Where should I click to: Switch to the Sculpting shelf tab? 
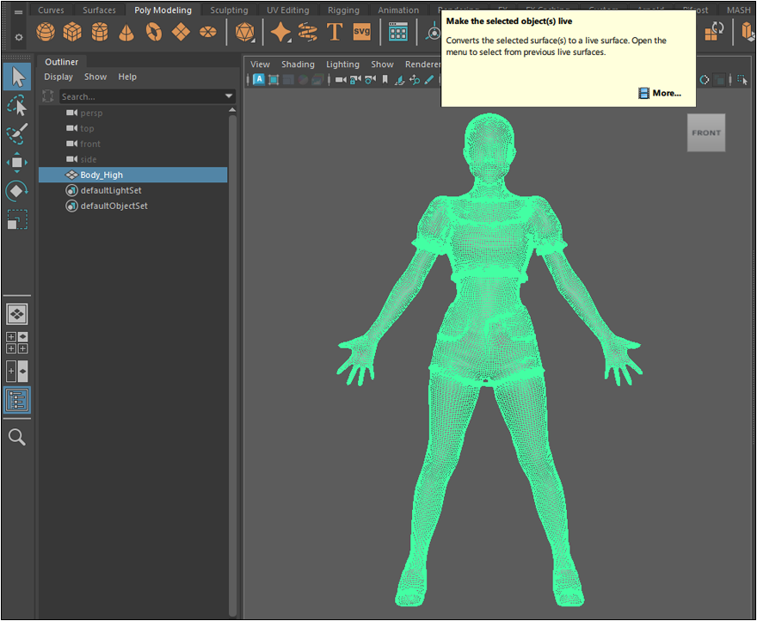pyautogui.click(x=229, y=10)
